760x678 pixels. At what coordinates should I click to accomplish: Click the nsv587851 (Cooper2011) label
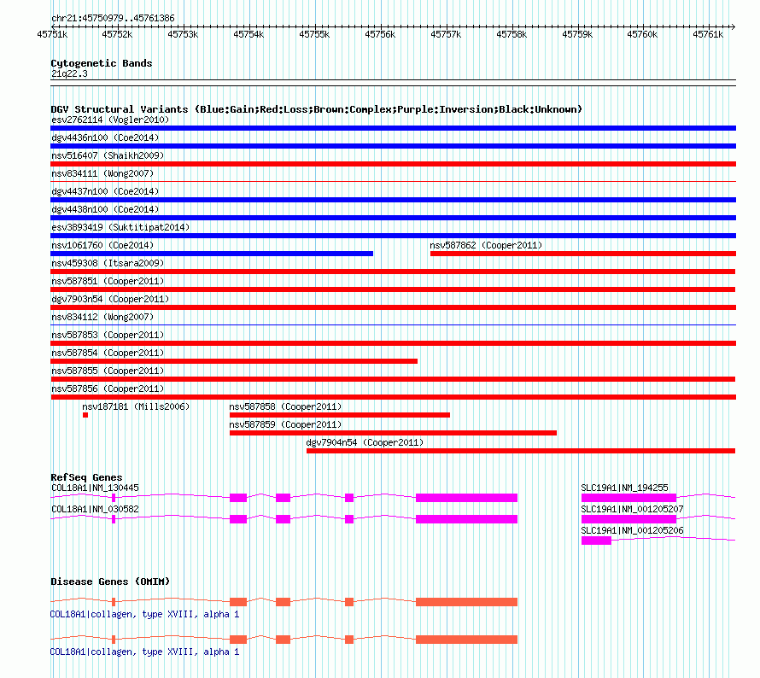tap(108, 281)
